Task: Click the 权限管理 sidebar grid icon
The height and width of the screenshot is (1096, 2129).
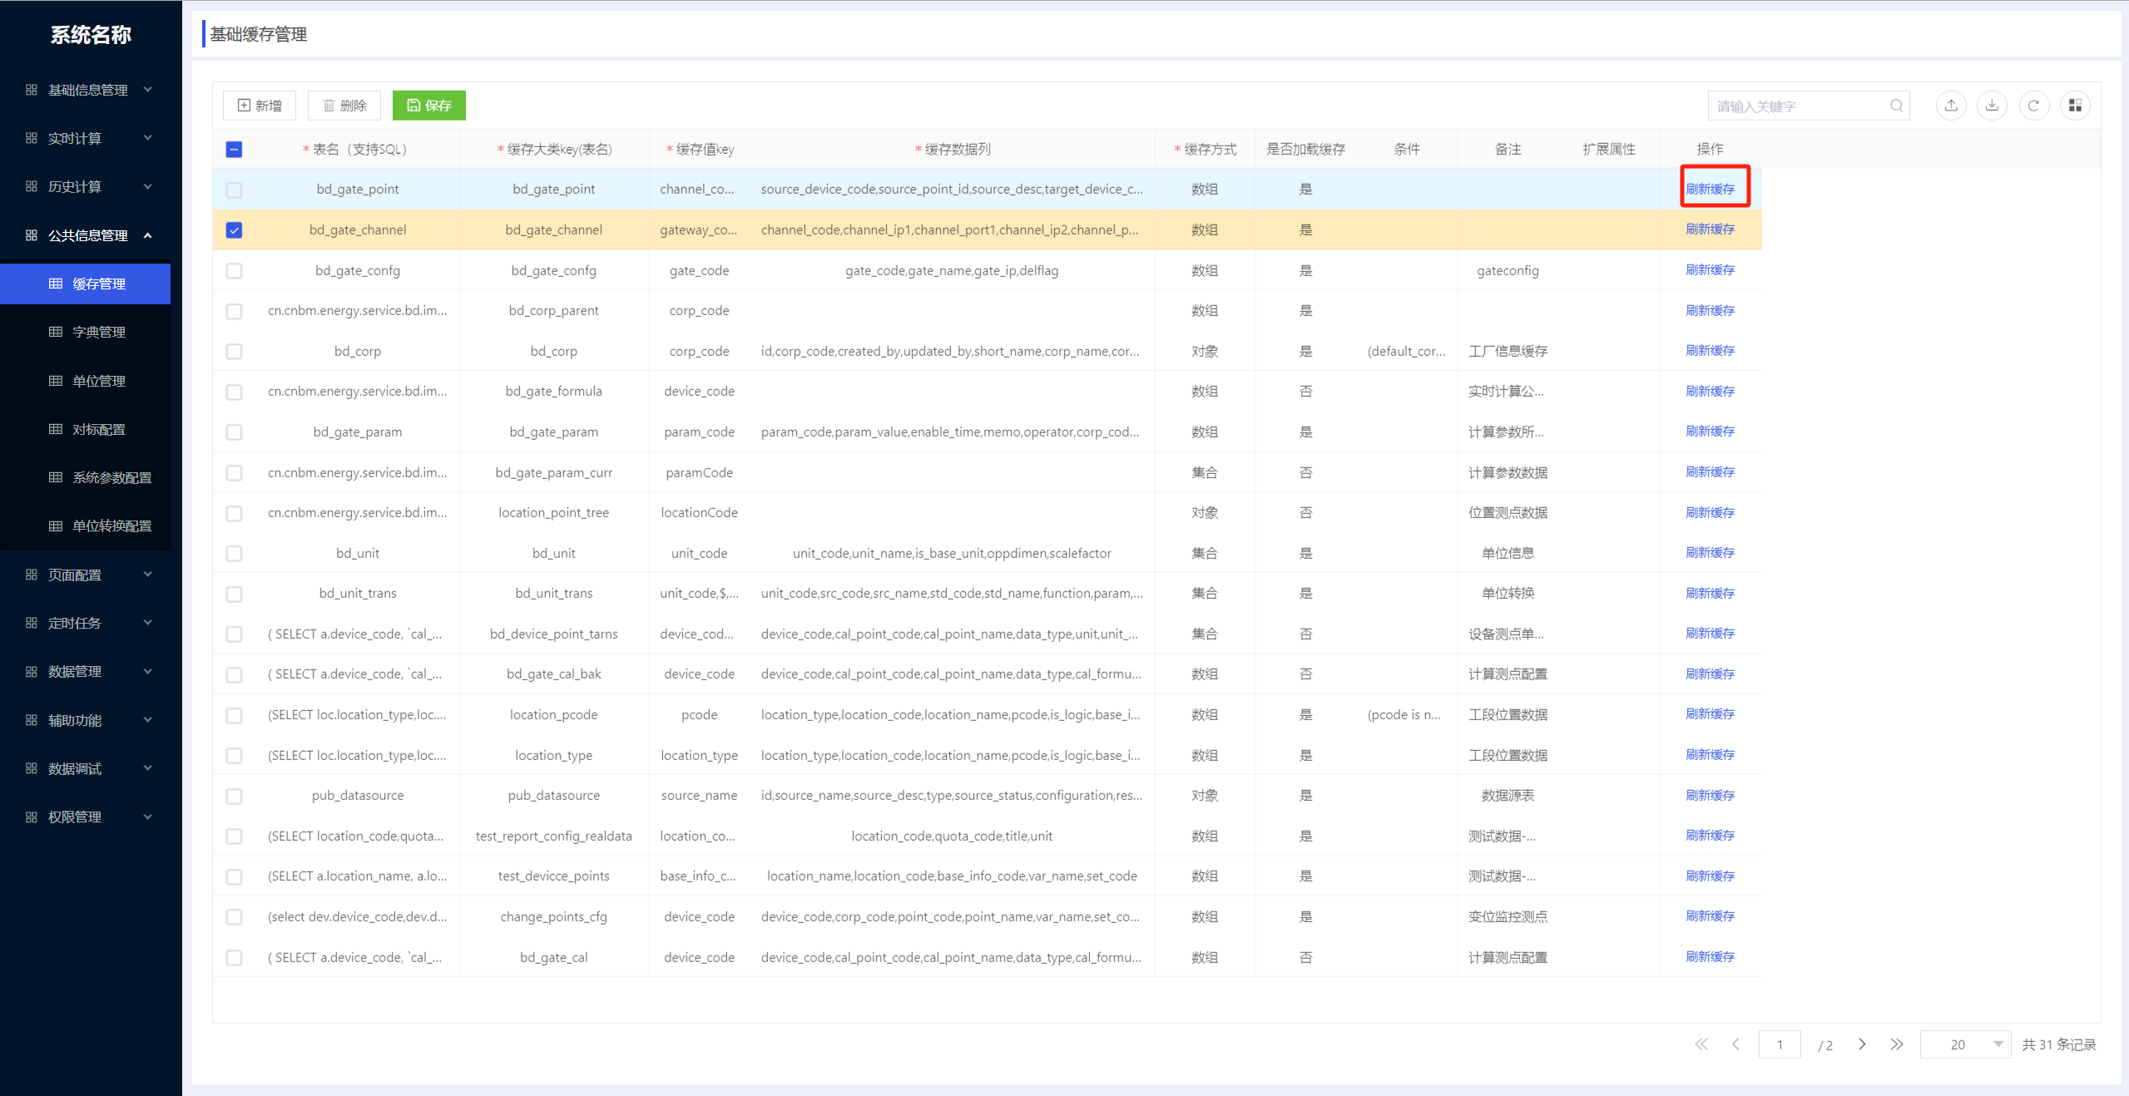Action: [32, 817]
